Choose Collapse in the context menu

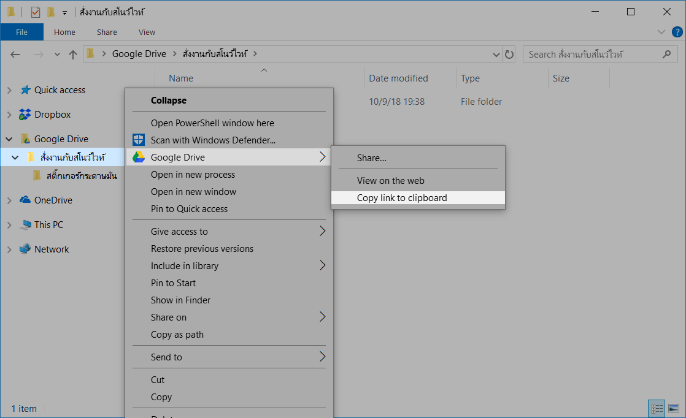[229, 101]
